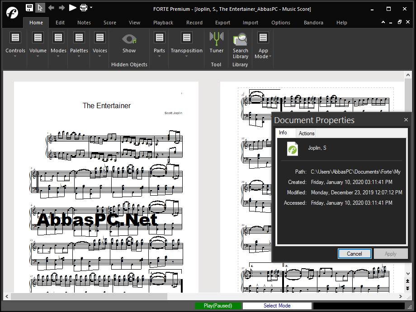416x312 pixels.
Task: Click the Forte document file icon
Action: [x=293, y=149]
